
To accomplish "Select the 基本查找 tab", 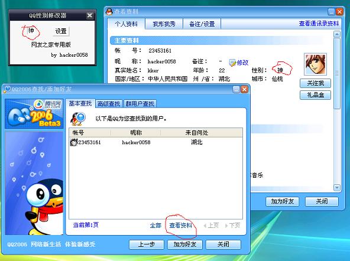I will (x=80, y=103).
